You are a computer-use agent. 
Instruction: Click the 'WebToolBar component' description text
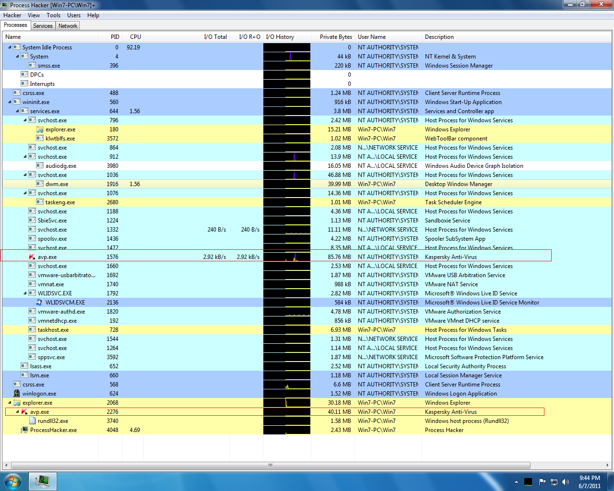[456, 139]
